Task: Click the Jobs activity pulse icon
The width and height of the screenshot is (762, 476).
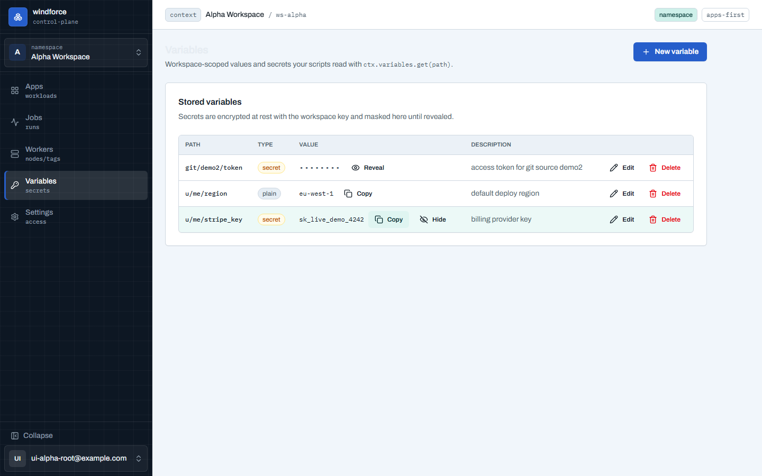Action: coord(15,122)
